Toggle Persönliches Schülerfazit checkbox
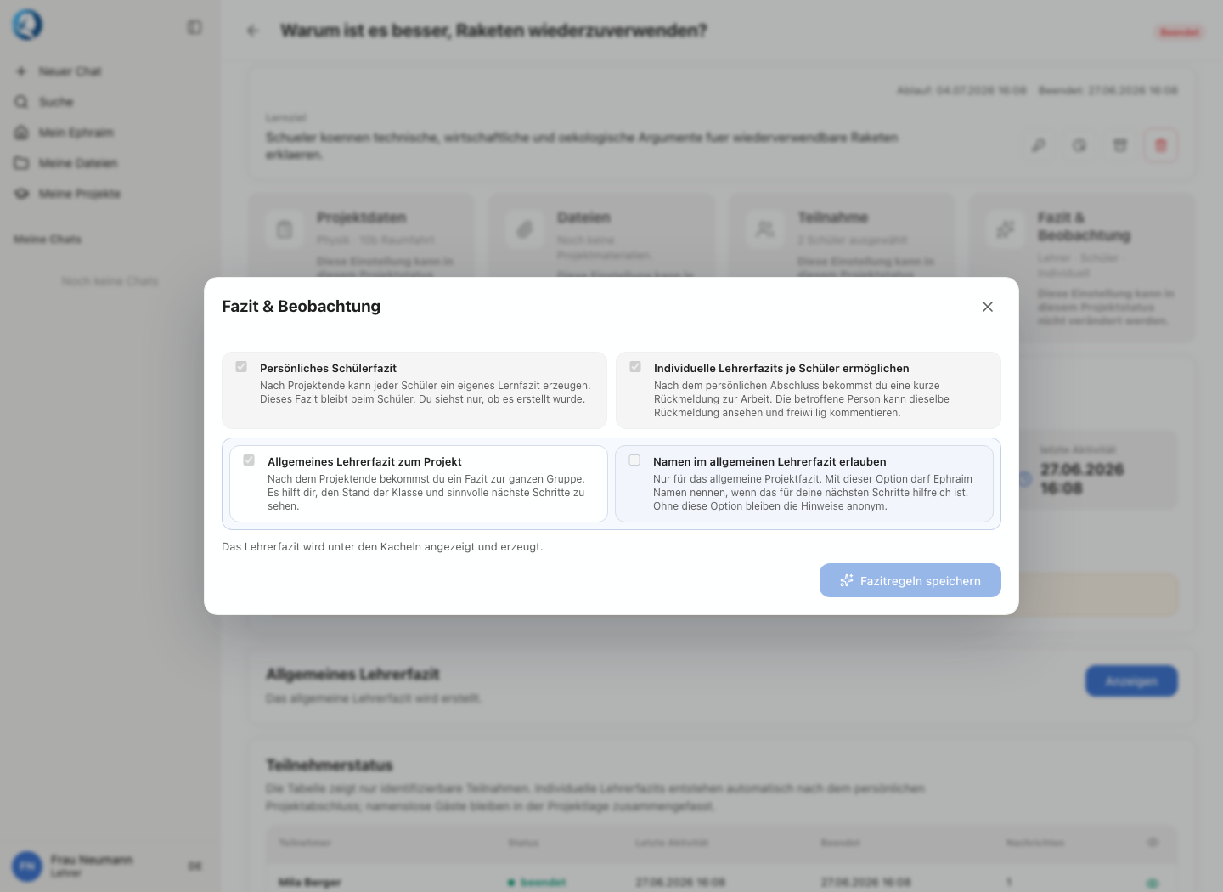This screenshot has width=1223, height=892. pos(241,367)
